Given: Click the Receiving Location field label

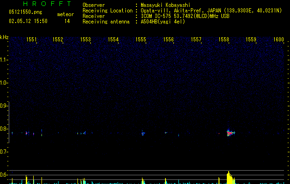Looking at the screenshot, I should tap(107, 11).
